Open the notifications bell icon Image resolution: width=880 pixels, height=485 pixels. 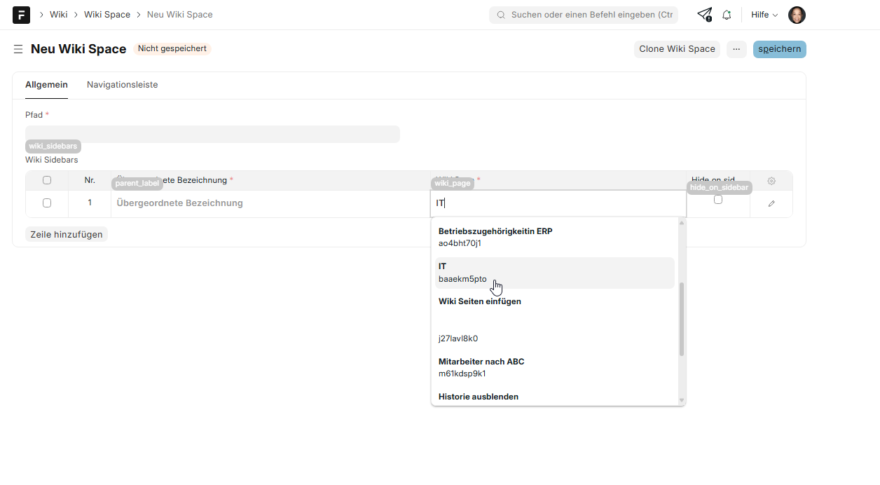(x=727, y=15)
